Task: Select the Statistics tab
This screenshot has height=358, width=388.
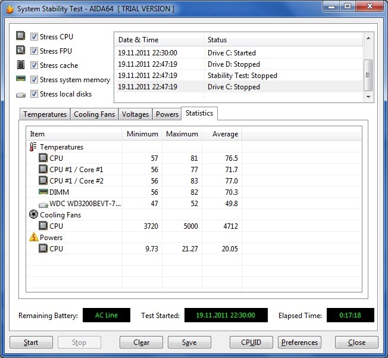Action: click(199, 113)
